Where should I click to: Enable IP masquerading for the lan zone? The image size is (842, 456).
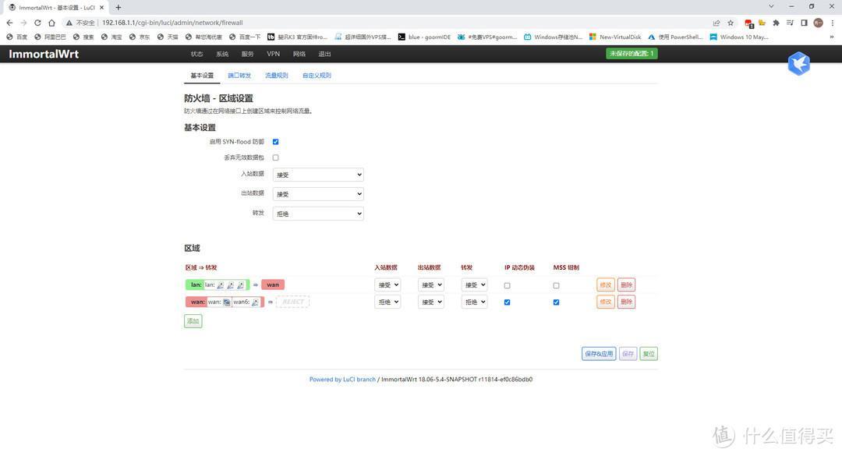click(x=507, y=285)
